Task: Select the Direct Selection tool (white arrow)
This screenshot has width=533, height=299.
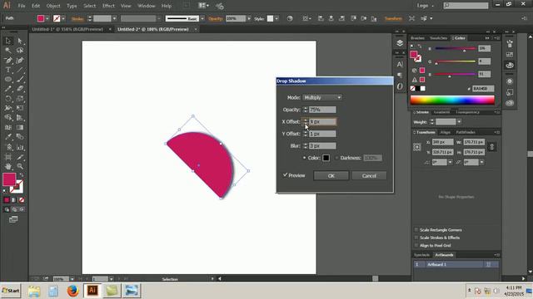Action: (x=20, y=41)
